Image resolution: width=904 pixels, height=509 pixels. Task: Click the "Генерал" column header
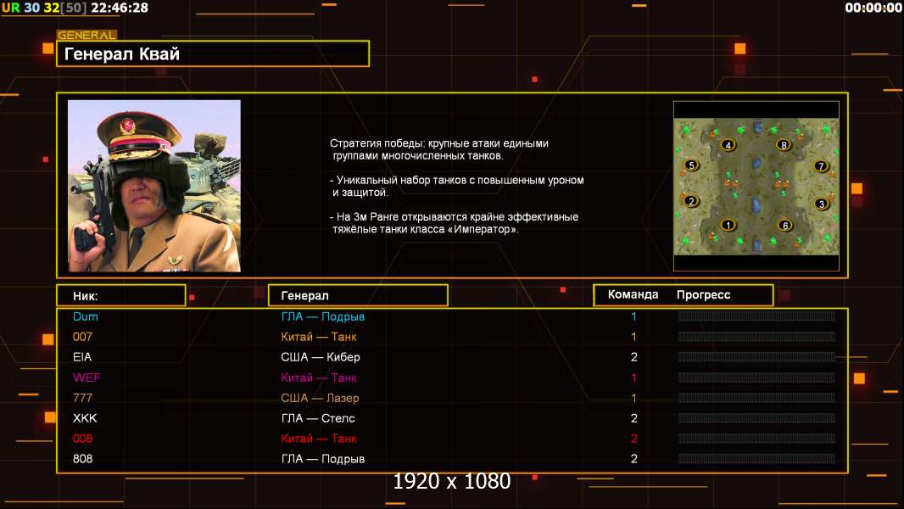pyautogui.click(x=358, y=295)
